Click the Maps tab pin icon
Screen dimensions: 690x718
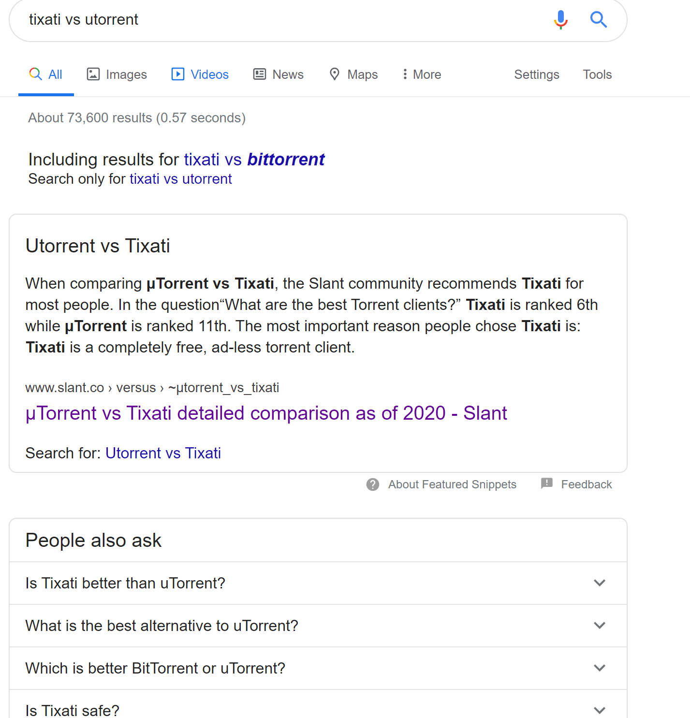point(334,74)
